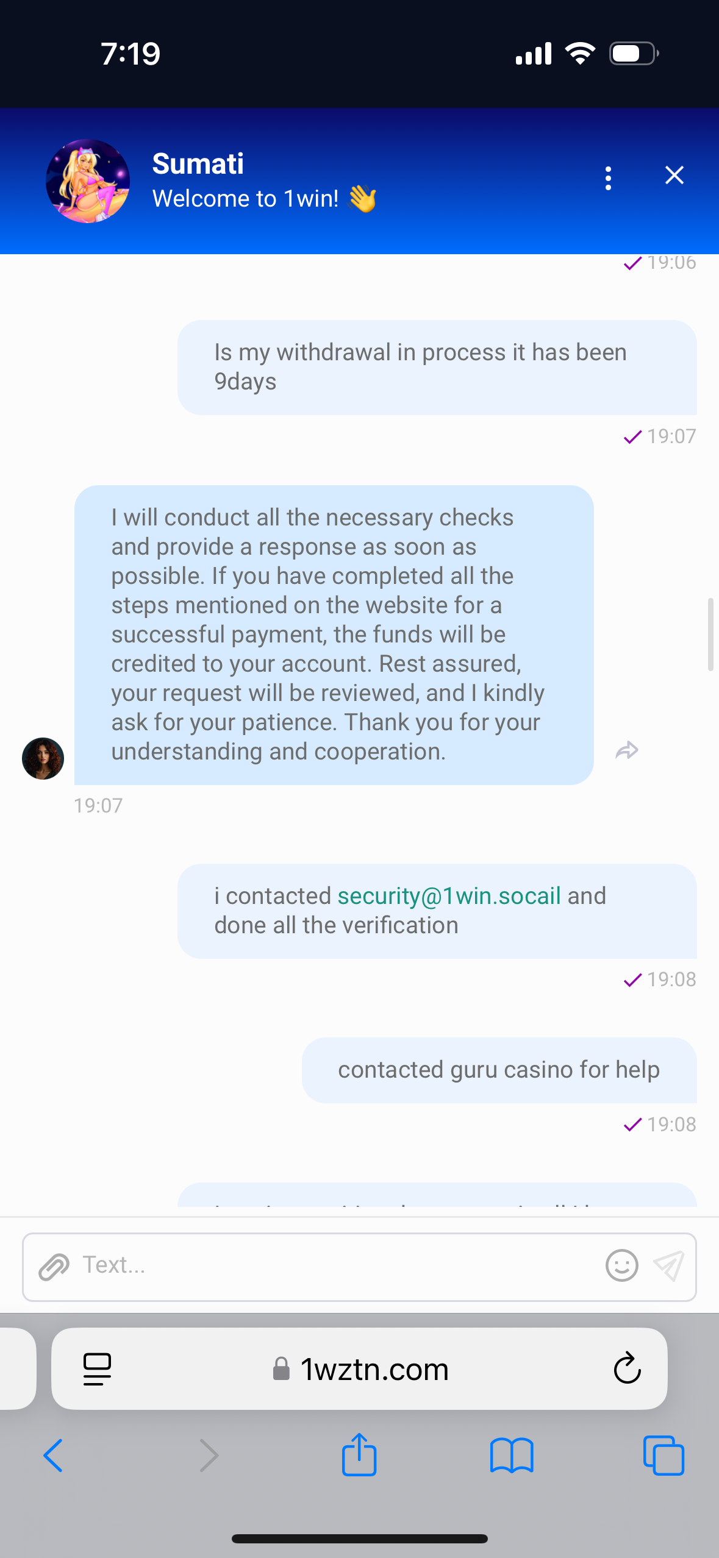Click the paperclip attachment icon
The width and height of the screenshot is (719, 1558).
(54, 1267)
